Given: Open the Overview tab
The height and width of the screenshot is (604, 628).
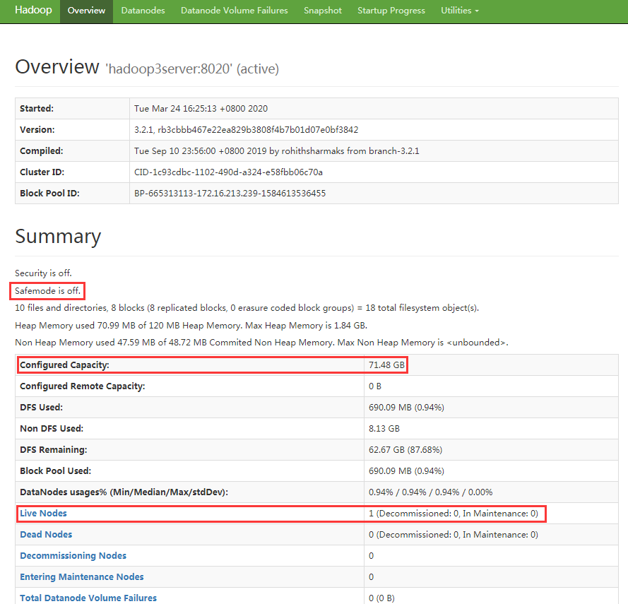Looking at the screenshot, I should click(x=86, y=11).
